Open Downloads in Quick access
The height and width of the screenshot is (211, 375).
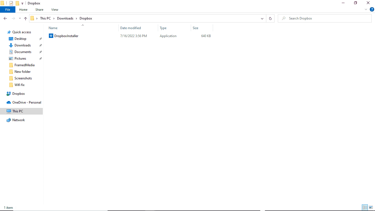click(23, 45)
